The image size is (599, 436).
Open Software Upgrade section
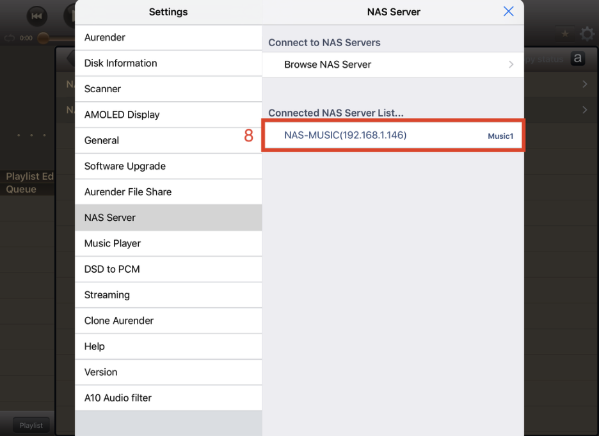(168, 166)
